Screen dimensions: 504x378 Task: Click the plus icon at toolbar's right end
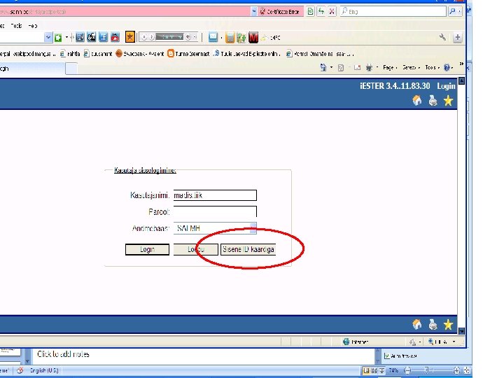tap(457, 37)
